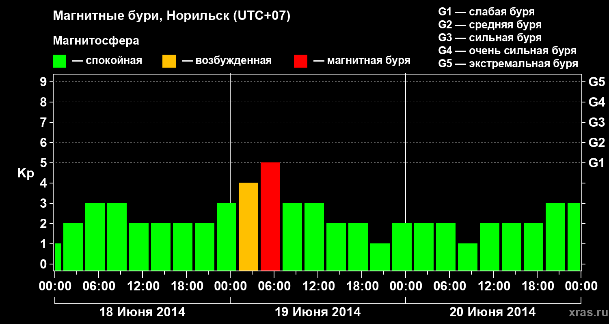
Task: Click the '18:00' time label of 19 June
Action: [x=362, y=286]
